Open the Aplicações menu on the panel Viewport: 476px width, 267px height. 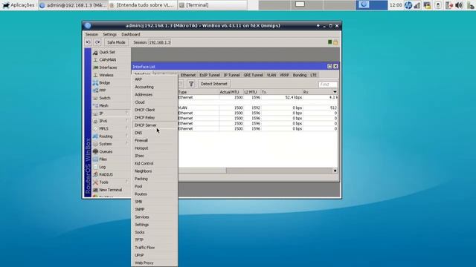coord(18,5)
